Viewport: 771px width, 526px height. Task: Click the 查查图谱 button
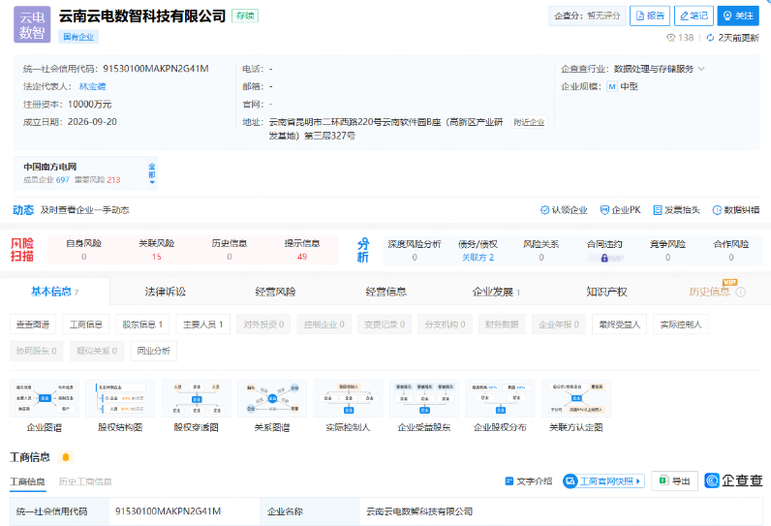point(33,325)
